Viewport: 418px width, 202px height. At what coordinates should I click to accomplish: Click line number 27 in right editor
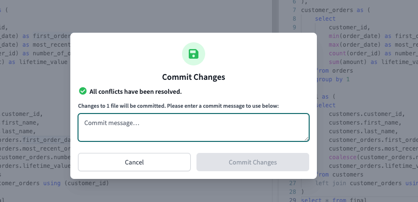tap(292, 183)
